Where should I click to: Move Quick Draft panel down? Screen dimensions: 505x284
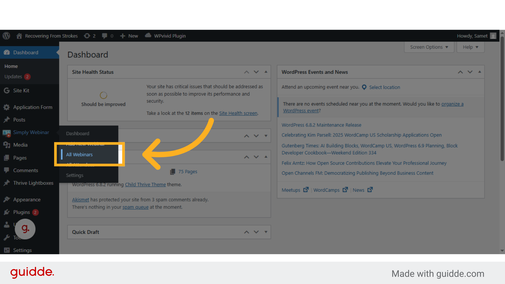point(256,232)
